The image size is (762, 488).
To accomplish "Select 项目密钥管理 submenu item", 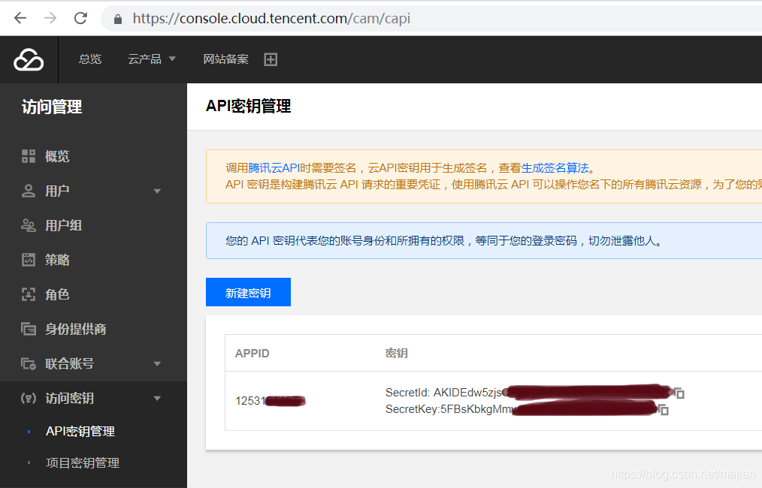I will [83, 462].
